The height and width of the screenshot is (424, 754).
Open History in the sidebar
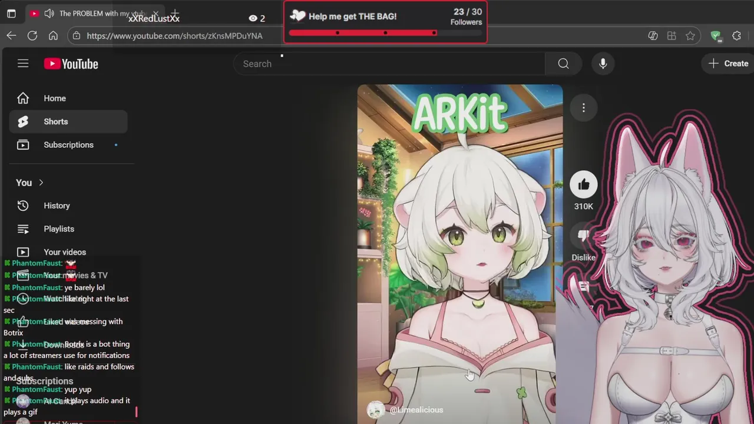coord(68,206)
